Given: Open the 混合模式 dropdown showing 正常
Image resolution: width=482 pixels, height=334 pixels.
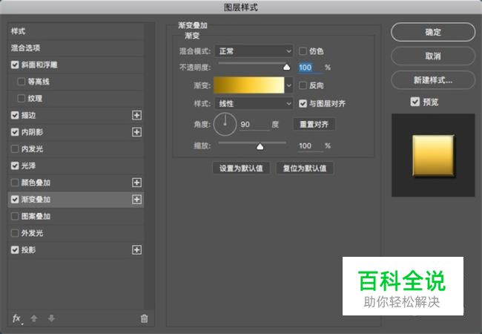Looking at the screenshot, I should pyautogui.click(x=254, y=51).
